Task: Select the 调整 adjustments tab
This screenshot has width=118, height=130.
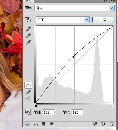Action: pyautogui.click(x=28, y=1)
